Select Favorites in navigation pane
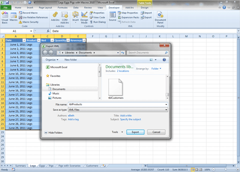 53,76
